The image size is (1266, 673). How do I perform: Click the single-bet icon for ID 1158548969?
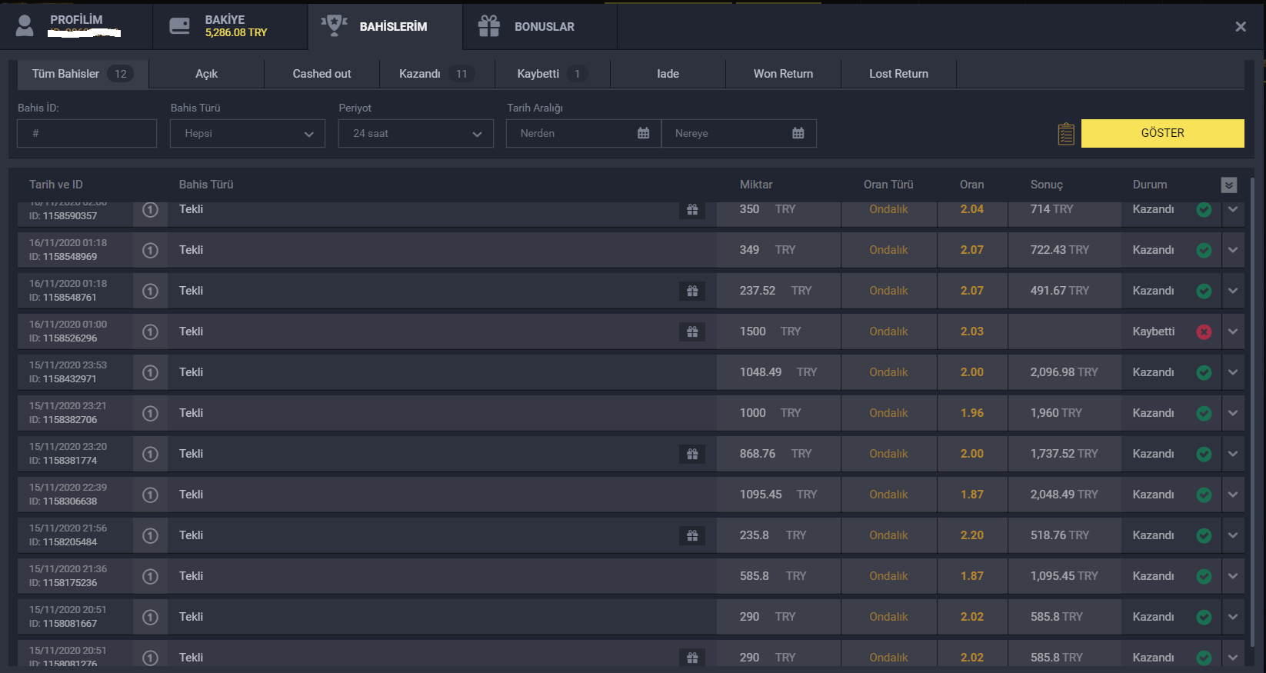point(151,250)
